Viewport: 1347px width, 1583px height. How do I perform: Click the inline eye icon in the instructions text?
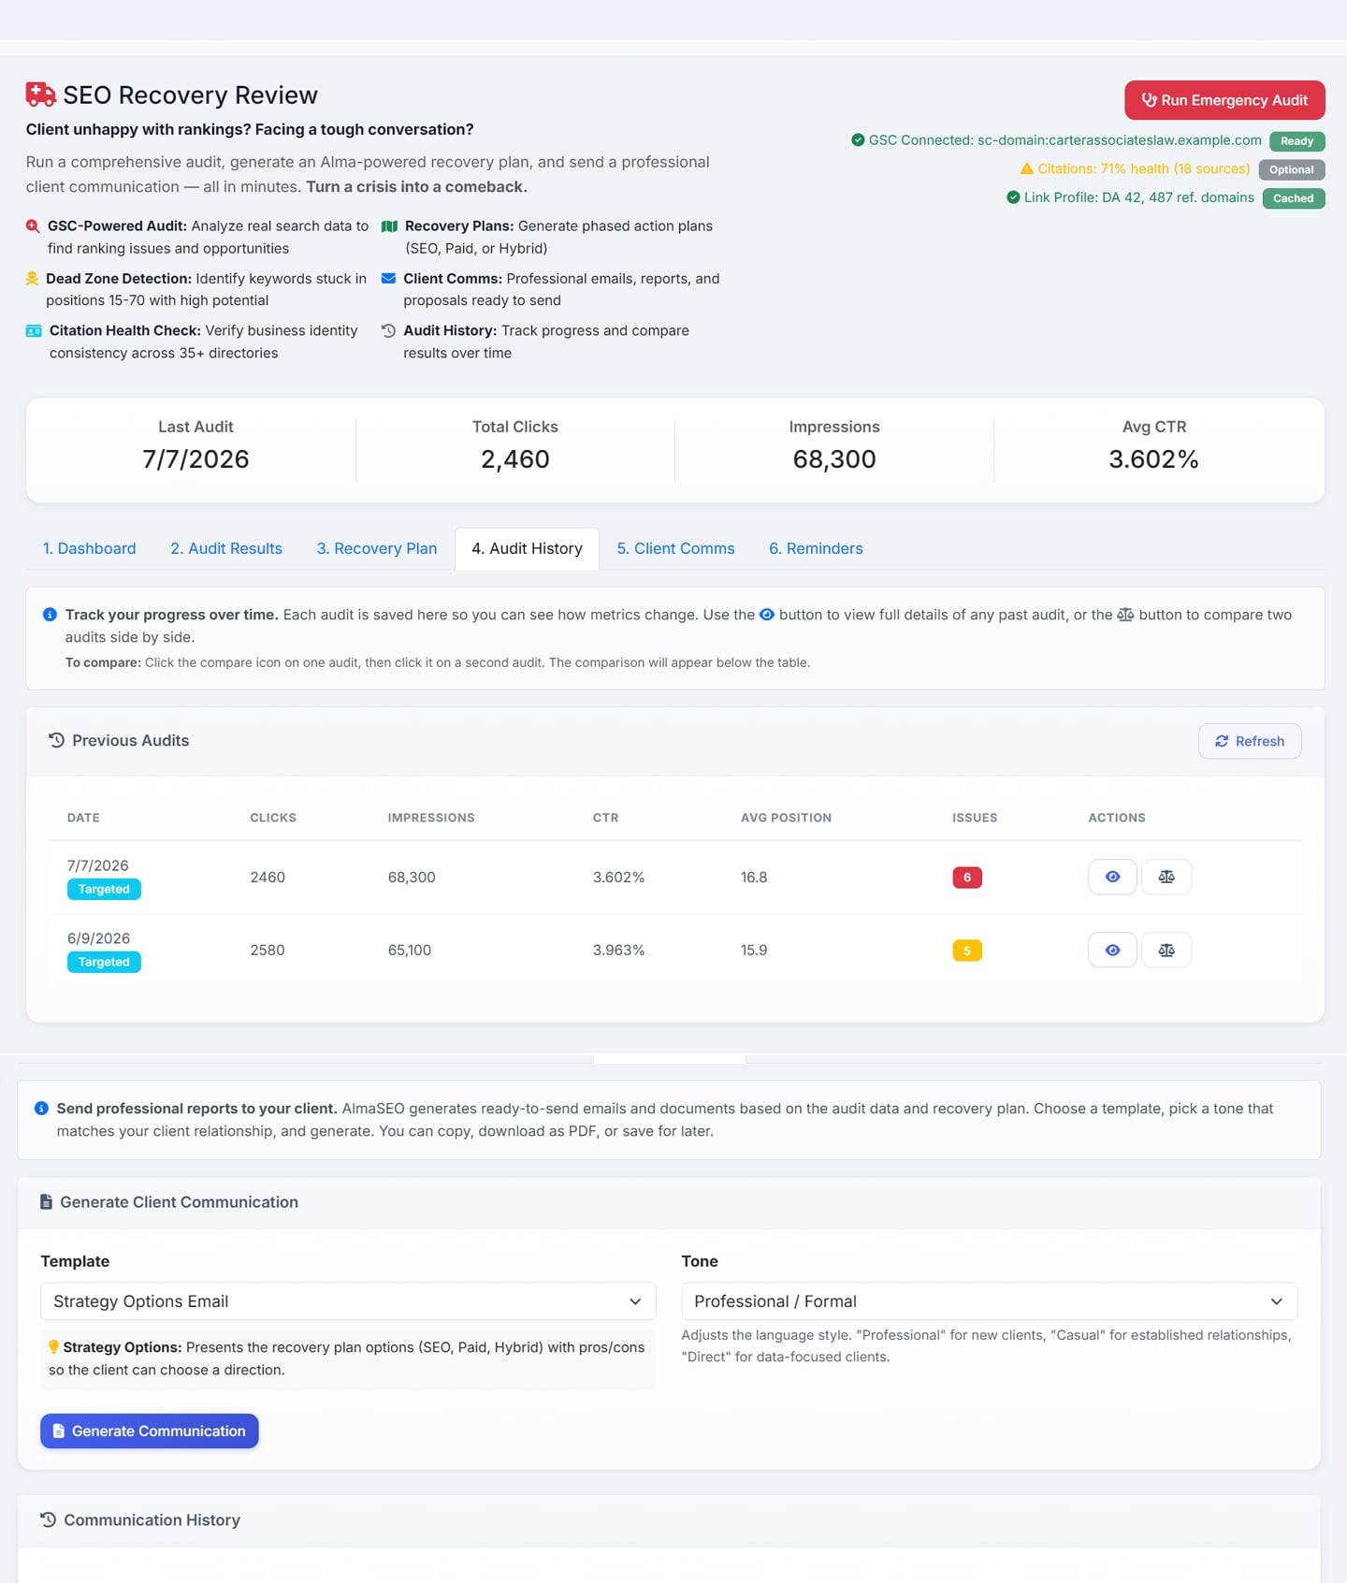(767, 615)
